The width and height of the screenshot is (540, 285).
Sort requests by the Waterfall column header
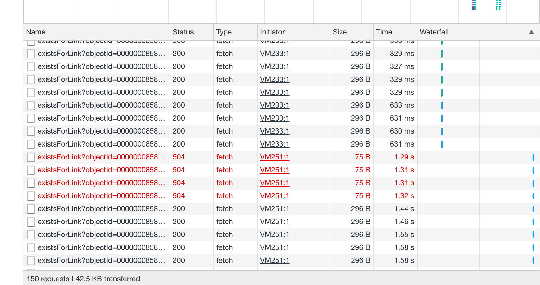tap(434, 32)
